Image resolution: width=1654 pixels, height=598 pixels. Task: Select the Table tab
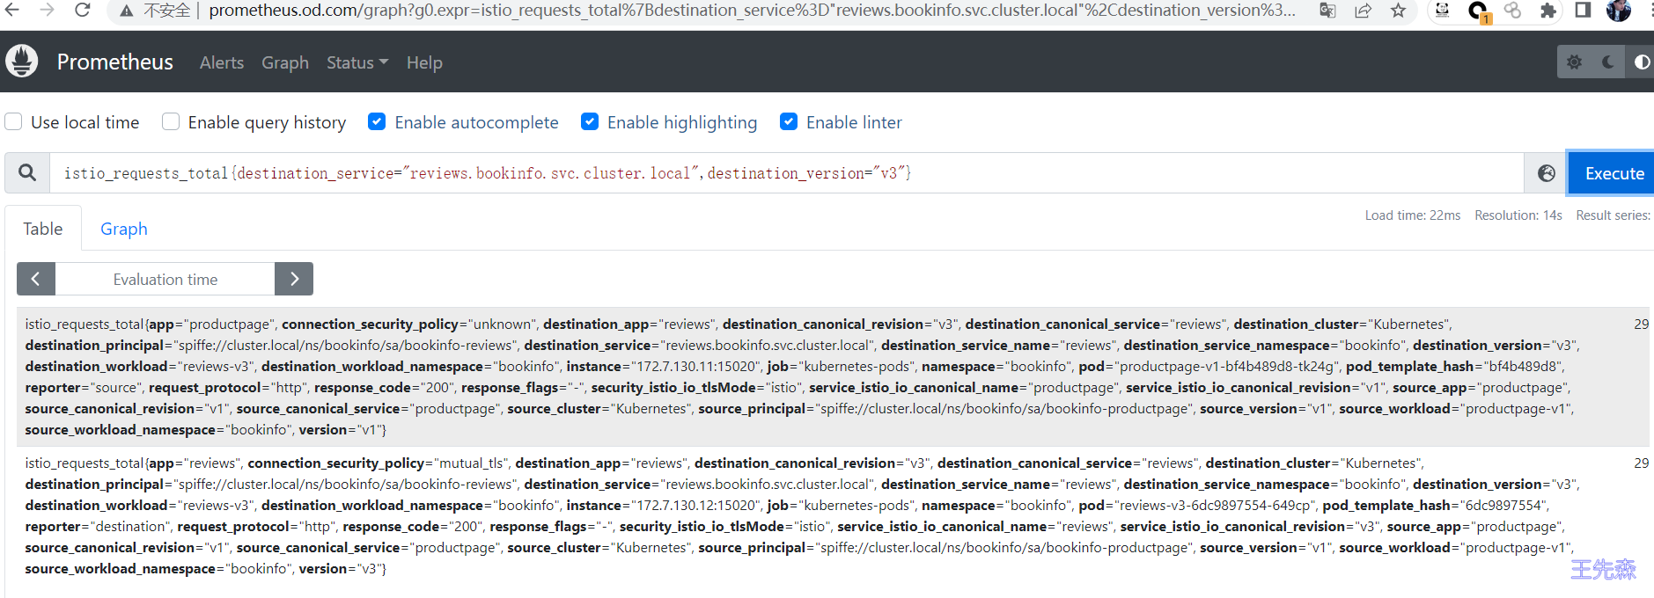[43, 229]
